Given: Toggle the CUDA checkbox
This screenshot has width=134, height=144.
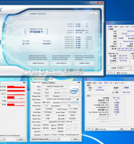Looking at the screenshot, I should [51, 135].
